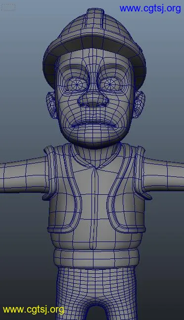
Task: Click the faint overlay at top-left corner
Action: 8,7
